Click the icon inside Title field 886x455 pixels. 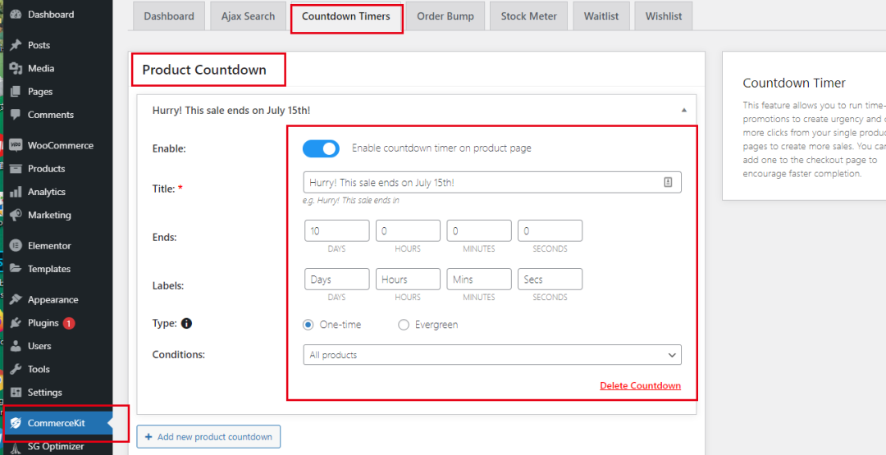tap(669, 182)
